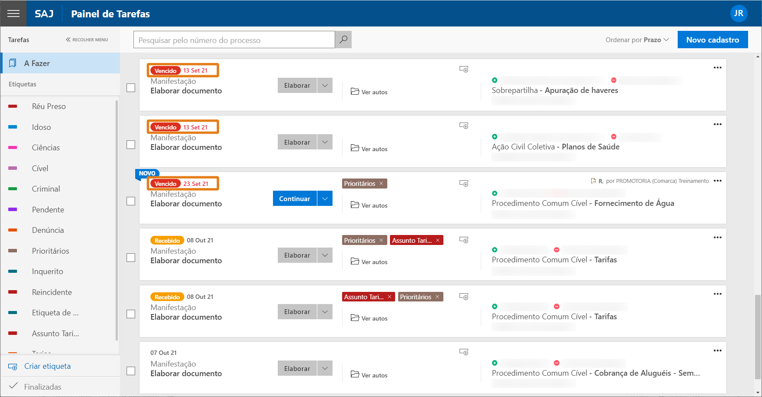The image size is (762, 397).
Task: Click the Novo cadastro button
Action: pos(712,40)
